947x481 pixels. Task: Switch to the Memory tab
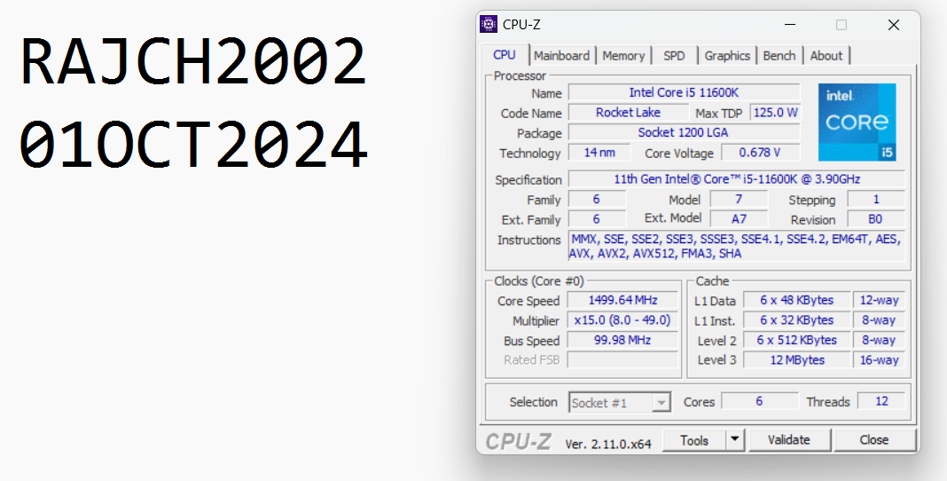[623, 56]
